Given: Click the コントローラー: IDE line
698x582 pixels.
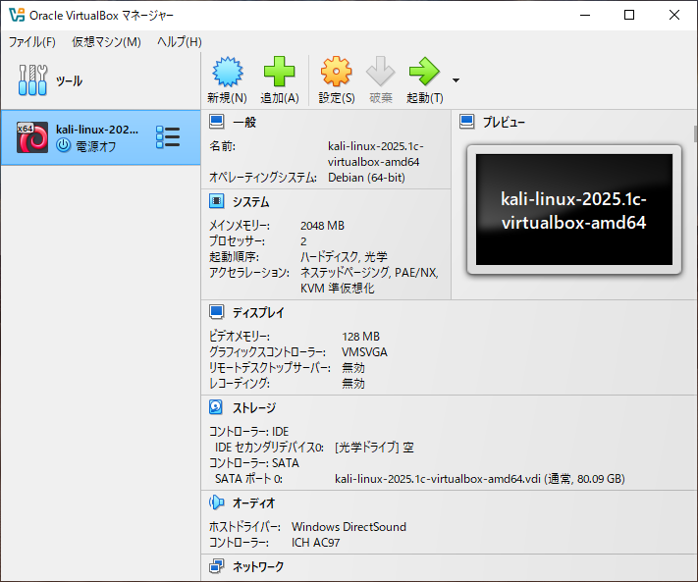Looking at the screenshot, I should tap(248, 431).
